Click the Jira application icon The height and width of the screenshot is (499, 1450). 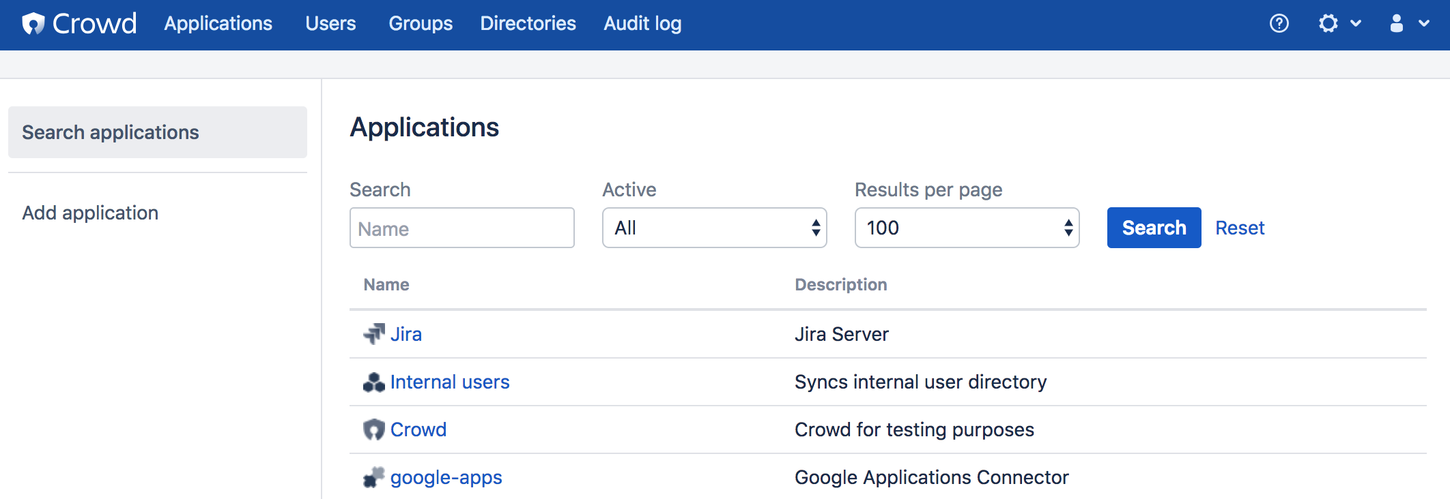coord(374,334)
